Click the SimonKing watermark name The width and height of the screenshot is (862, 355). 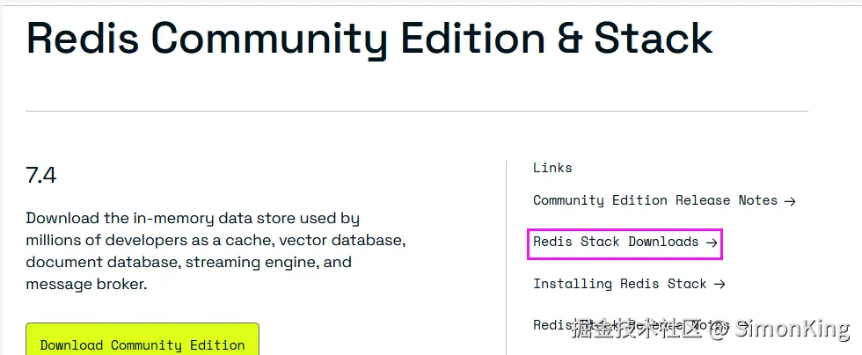(792, 330)
